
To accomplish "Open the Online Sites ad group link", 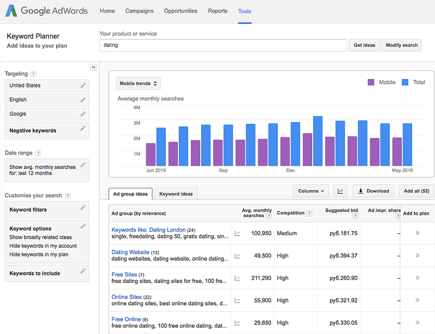I will click(126, 297).
